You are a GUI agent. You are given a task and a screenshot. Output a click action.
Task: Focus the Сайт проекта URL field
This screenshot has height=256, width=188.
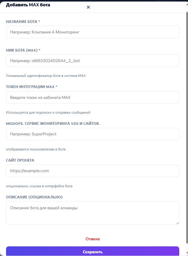92,171
